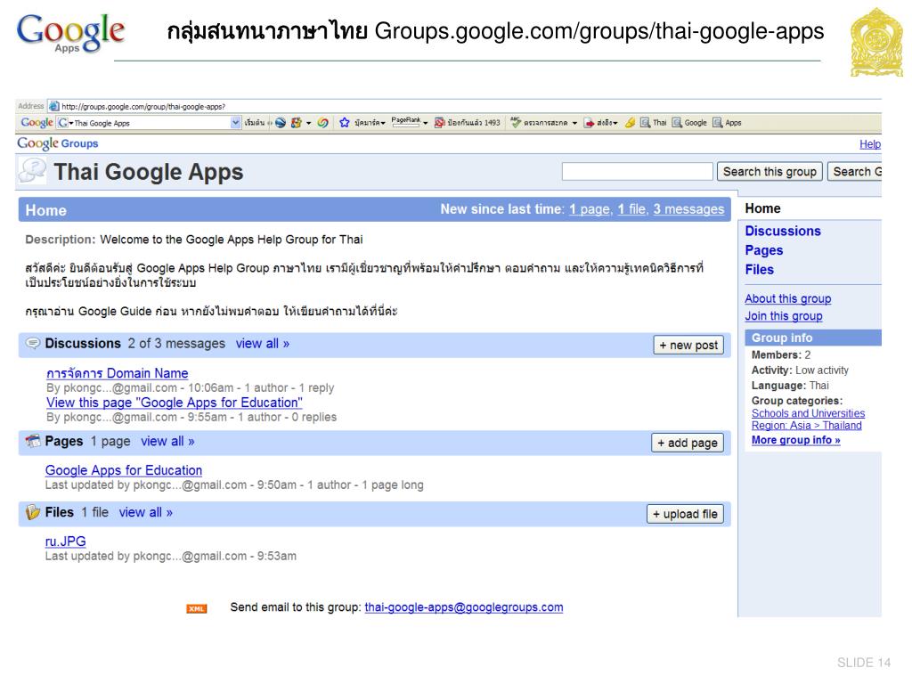Image resolution: width=912 pixels, height=684 pixels.
Task: Click the Activity: Low activity text
Action: click(x=800, y=370)
